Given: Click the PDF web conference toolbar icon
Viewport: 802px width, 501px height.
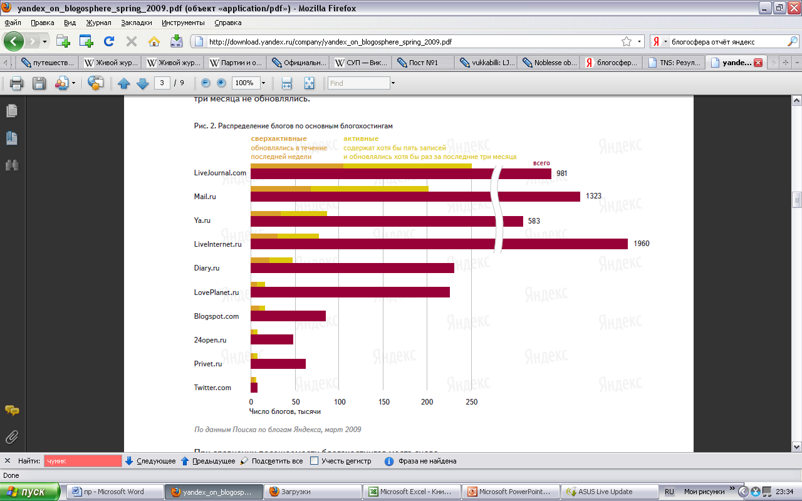Looking at the screenshot, I should (95, 83).
